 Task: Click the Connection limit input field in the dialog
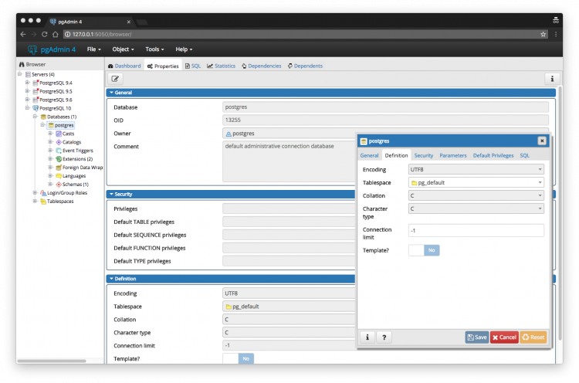[x=476, y=230]
